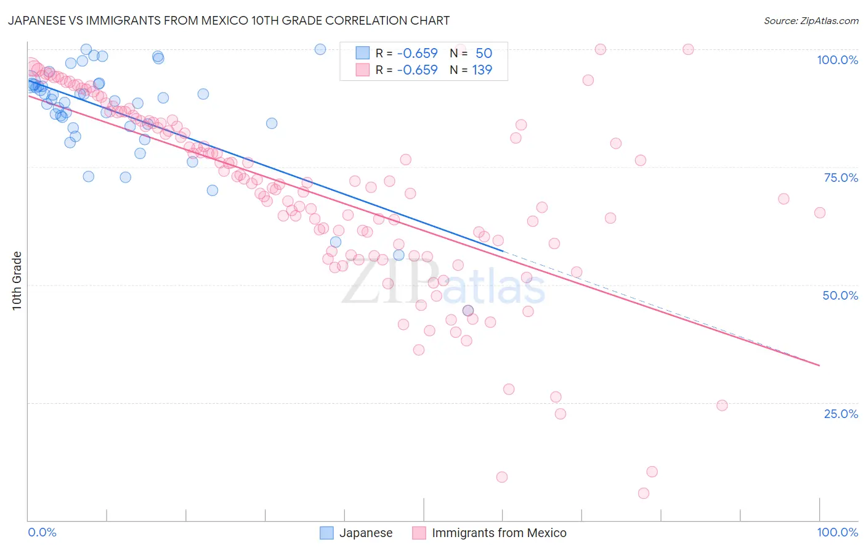The image size is (866, 550).
Task: Click the Immigrants from Mexico legend swatch
Action: [419, 533]
